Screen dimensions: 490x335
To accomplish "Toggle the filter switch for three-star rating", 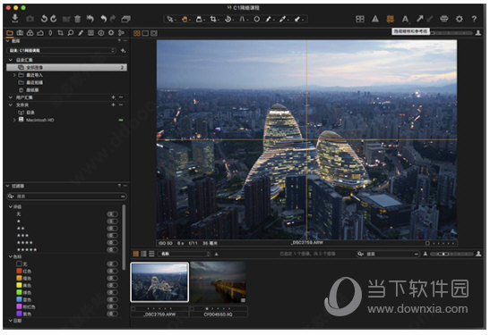I will coord(113,236).
